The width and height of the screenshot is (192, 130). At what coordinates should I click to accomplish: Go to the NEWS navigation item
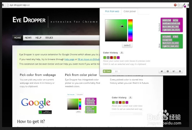tap(28, 38)
